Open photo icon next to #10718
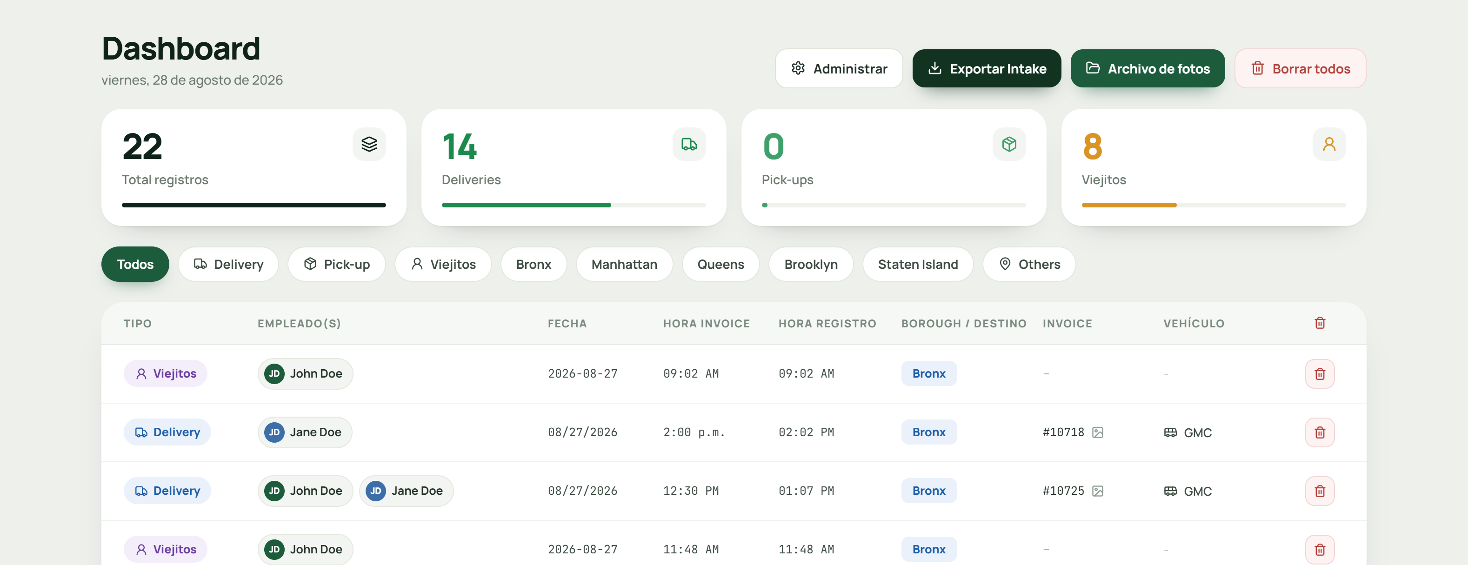 (x=1098, y=433)
